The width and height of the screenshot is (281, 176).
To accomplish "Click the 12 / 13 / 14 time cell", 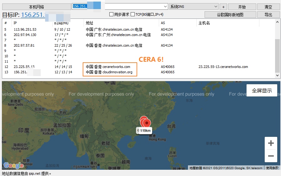I will point(63,72).
